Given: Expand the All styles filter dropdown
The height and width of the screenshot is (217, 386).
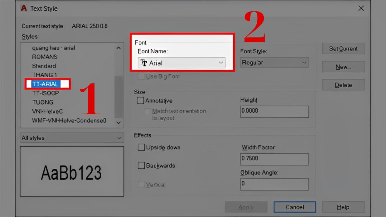Looking at the screenshot, I should click(x=72, y=138).
